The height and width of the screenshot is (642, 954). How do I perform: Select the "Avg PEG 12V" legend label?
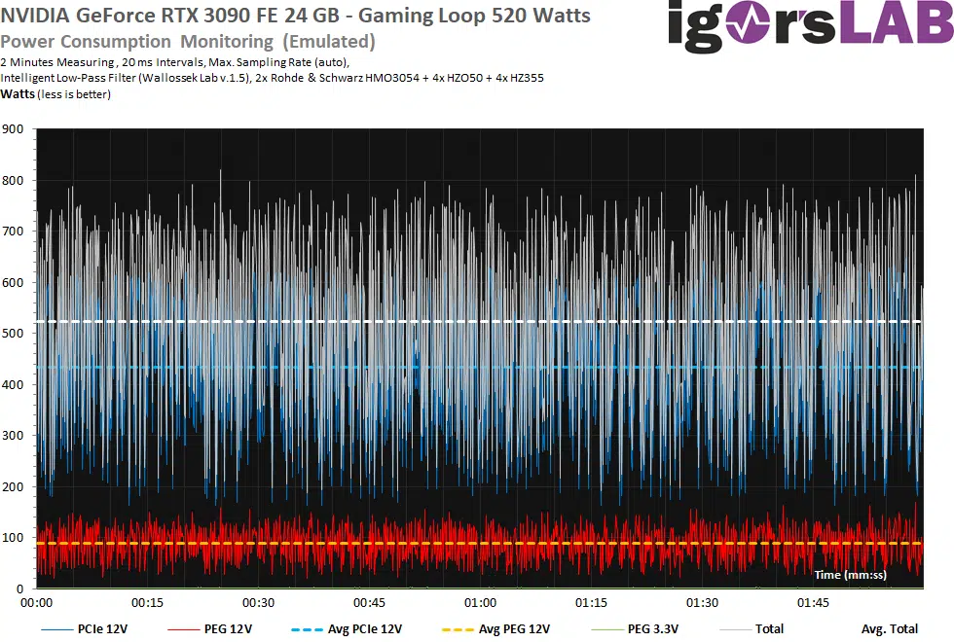pos(514,629)
